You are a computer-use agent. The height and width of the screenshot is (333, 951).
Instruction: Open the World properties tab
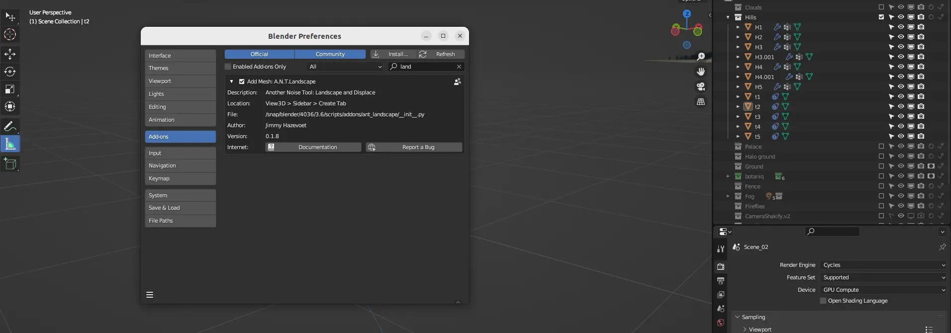[721, 323]
